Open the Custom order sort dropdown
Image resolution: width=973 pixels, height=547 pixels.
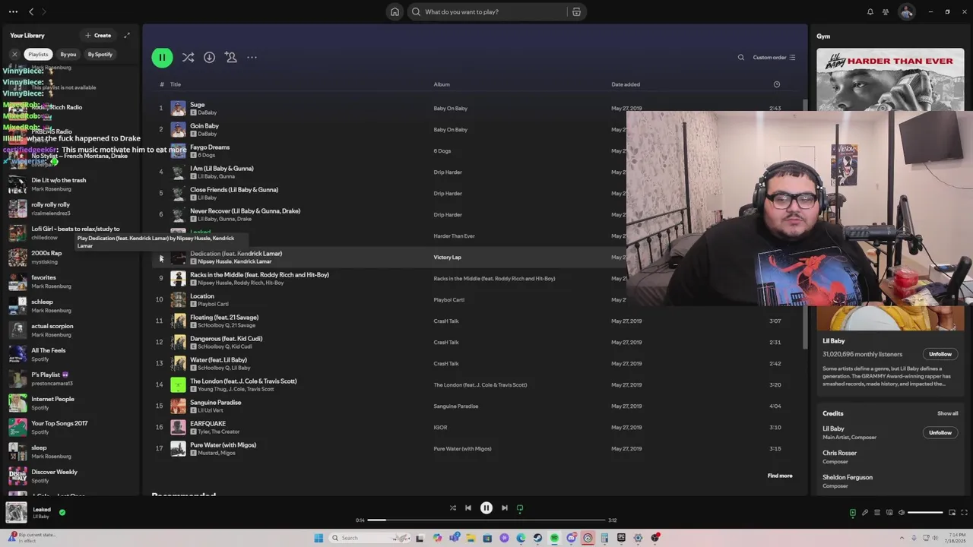click(774, 57)
